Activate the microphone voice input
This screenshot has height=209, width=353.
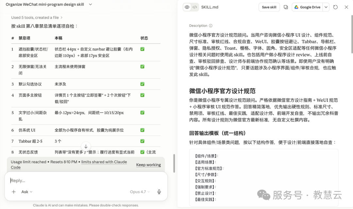tap(159, 192)
